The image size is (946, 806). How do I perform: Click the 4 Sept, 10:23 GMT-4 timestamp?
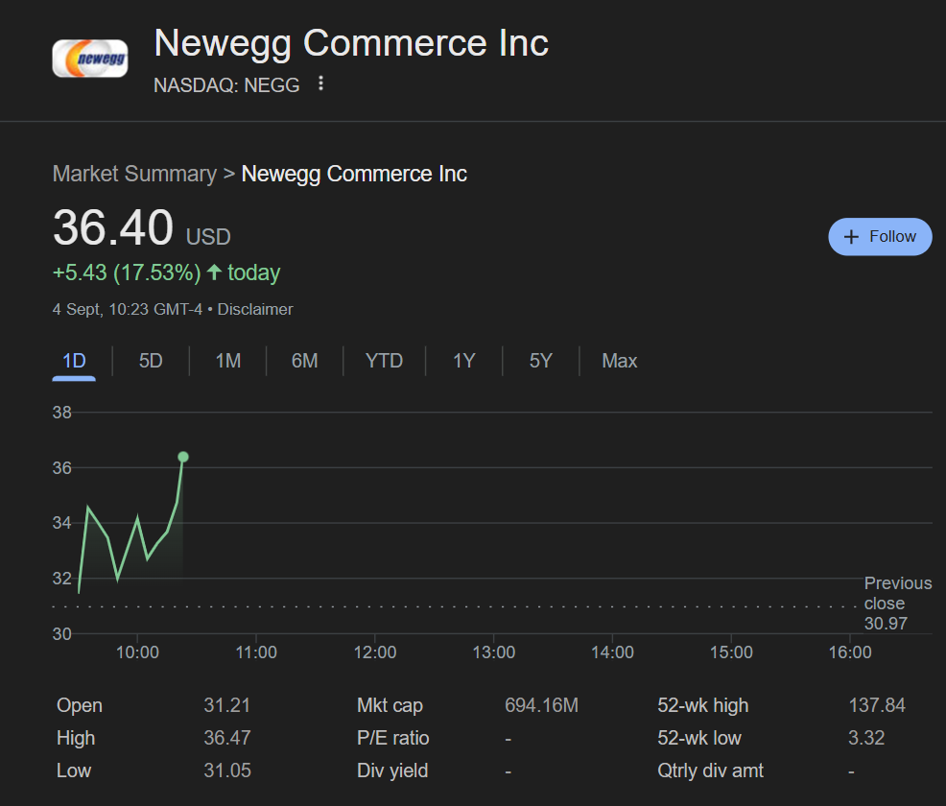128,310
